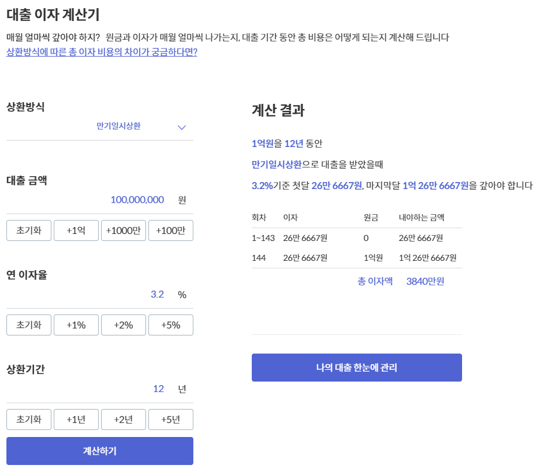Image resolution: width=538 pixels, height=472 pixels.
Task: Add +2년 to the repayment period
Action: [123, 419]
